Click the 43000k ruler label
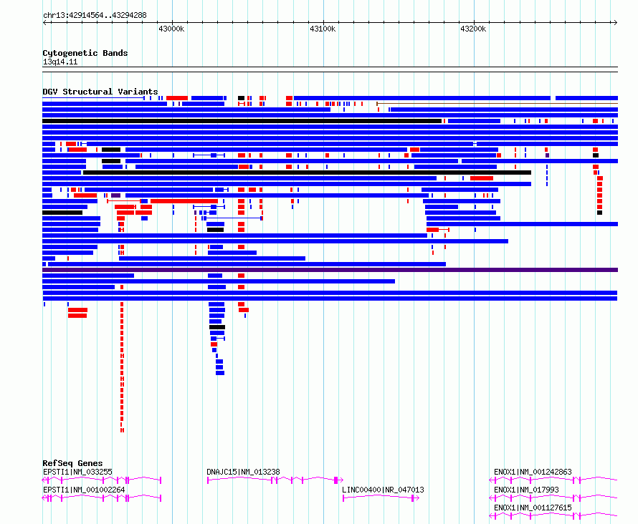This screenshot has height=524, width=638. pyautogui.click(x=171, y=29)
